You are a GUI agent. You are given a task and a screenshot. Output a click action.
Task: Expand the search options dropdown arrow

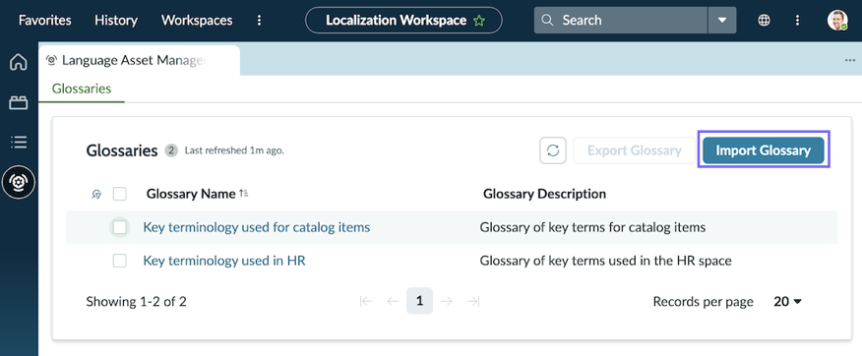[722, 21]
